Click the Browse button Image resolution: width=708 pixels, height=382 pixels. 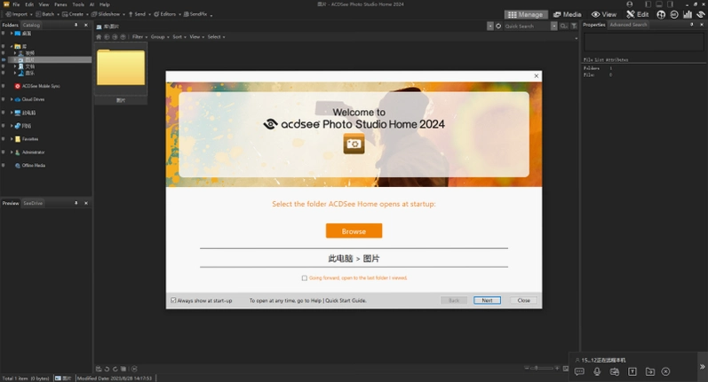354,230
